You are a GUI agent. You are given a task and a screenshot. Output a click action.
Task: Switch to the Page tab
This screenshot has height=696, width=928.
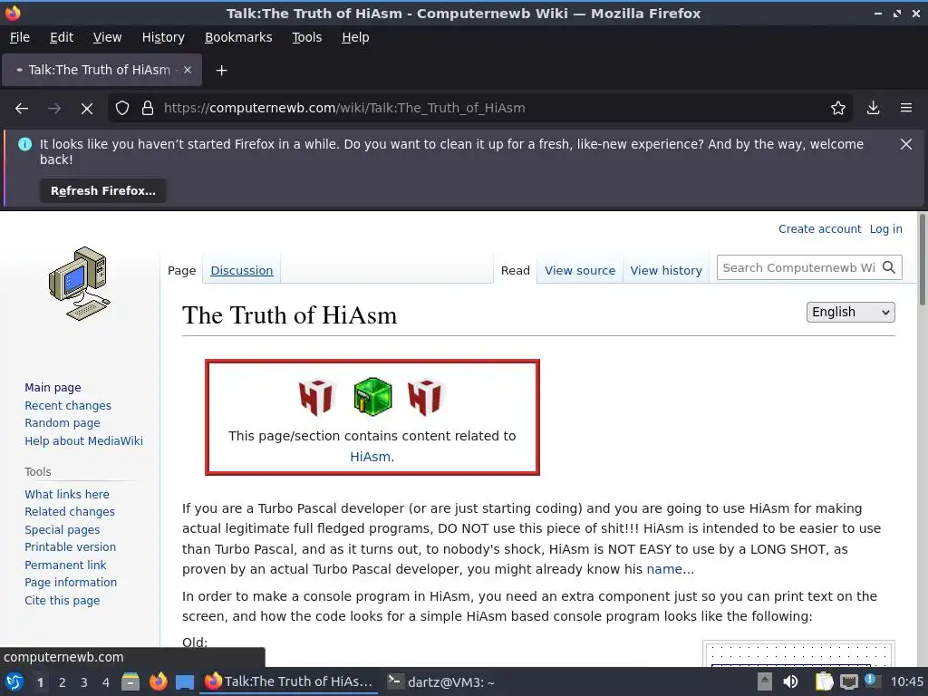tap(181, 270)
